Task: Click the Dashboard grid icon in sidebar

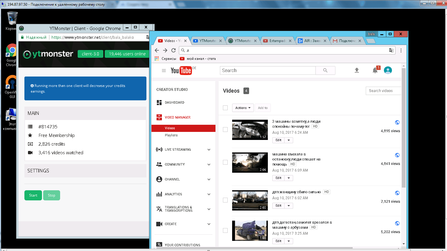Action: coord(159,102)
